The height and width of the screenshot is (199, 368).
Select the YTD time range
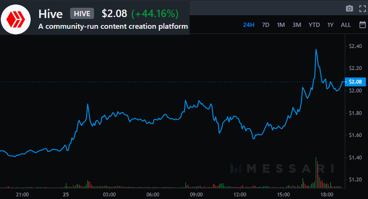click(314, 25)
